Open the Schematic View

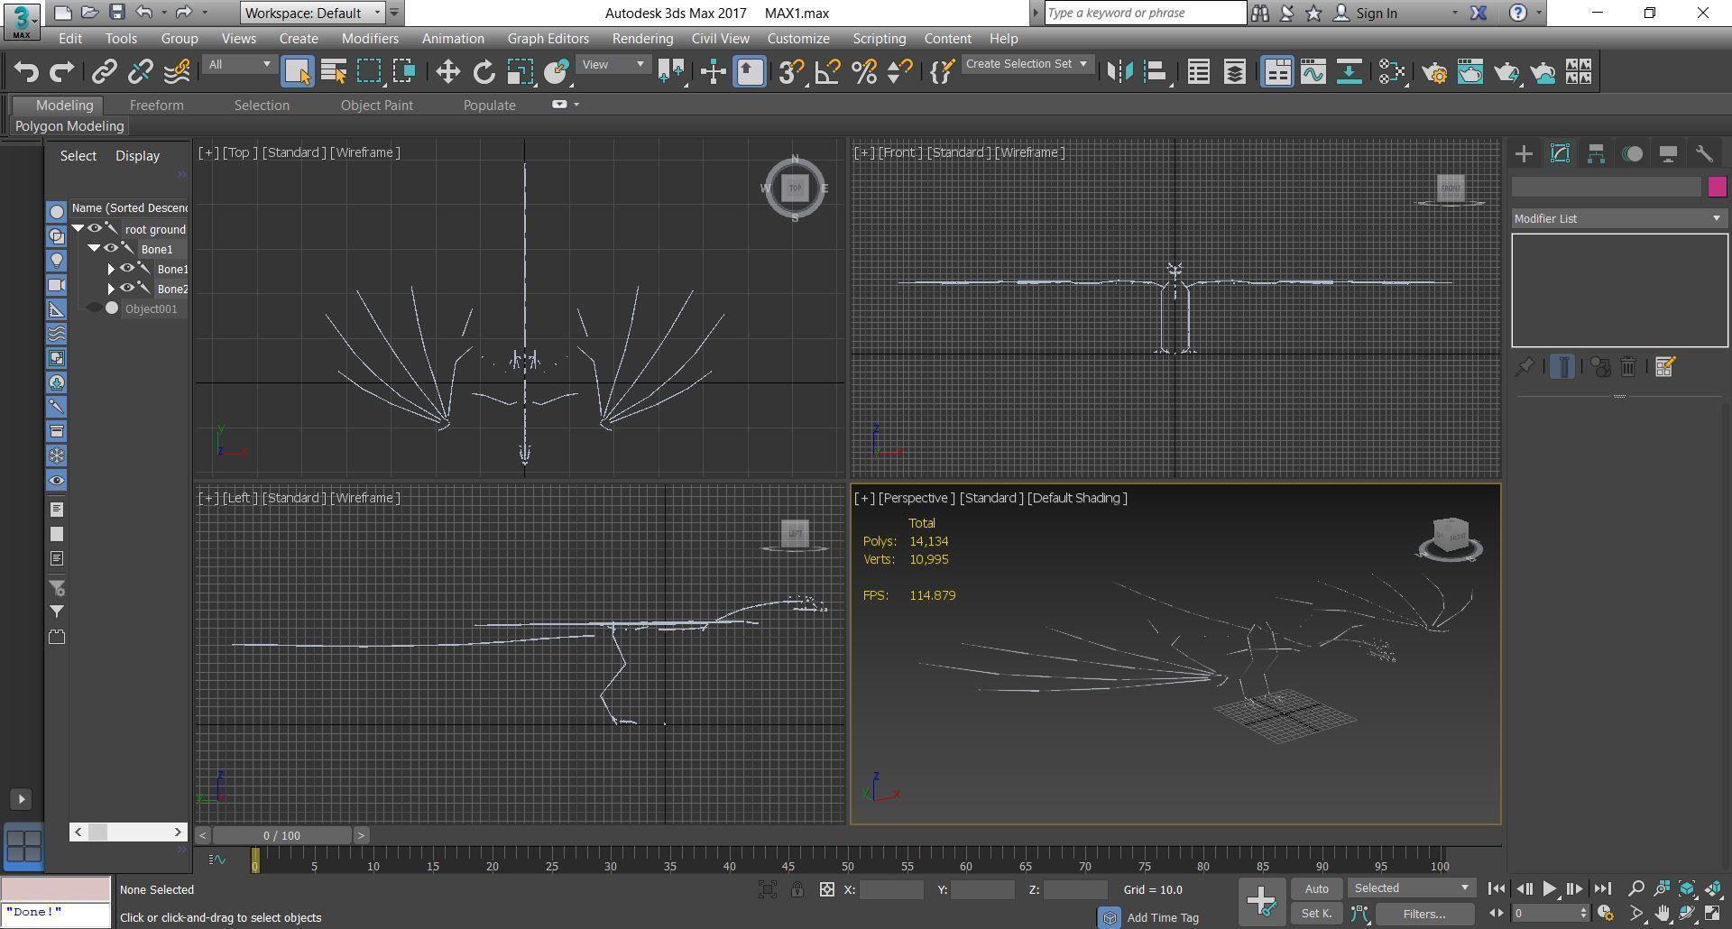pos(1350,71)
